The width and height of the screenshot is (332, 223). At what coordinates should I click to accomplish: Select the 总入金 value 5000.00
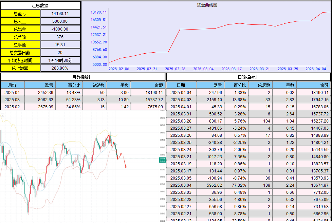(60, 21)
